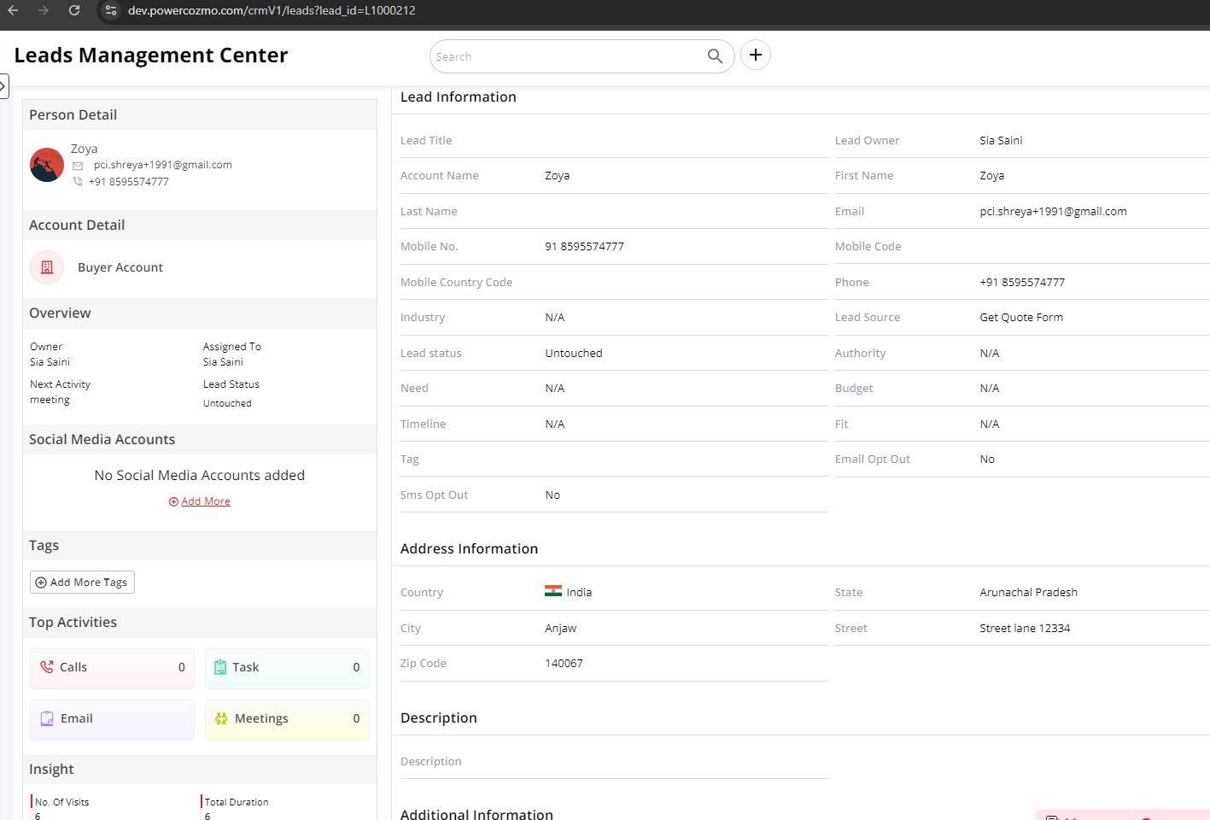Click Zoya's profile avatar picture
1210x820 pixels.
click(47, 165)
